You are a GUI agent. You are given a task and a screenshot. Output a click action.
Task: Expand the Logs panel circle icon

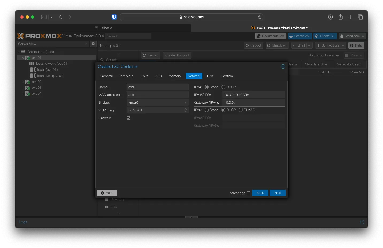pos(362,222)
